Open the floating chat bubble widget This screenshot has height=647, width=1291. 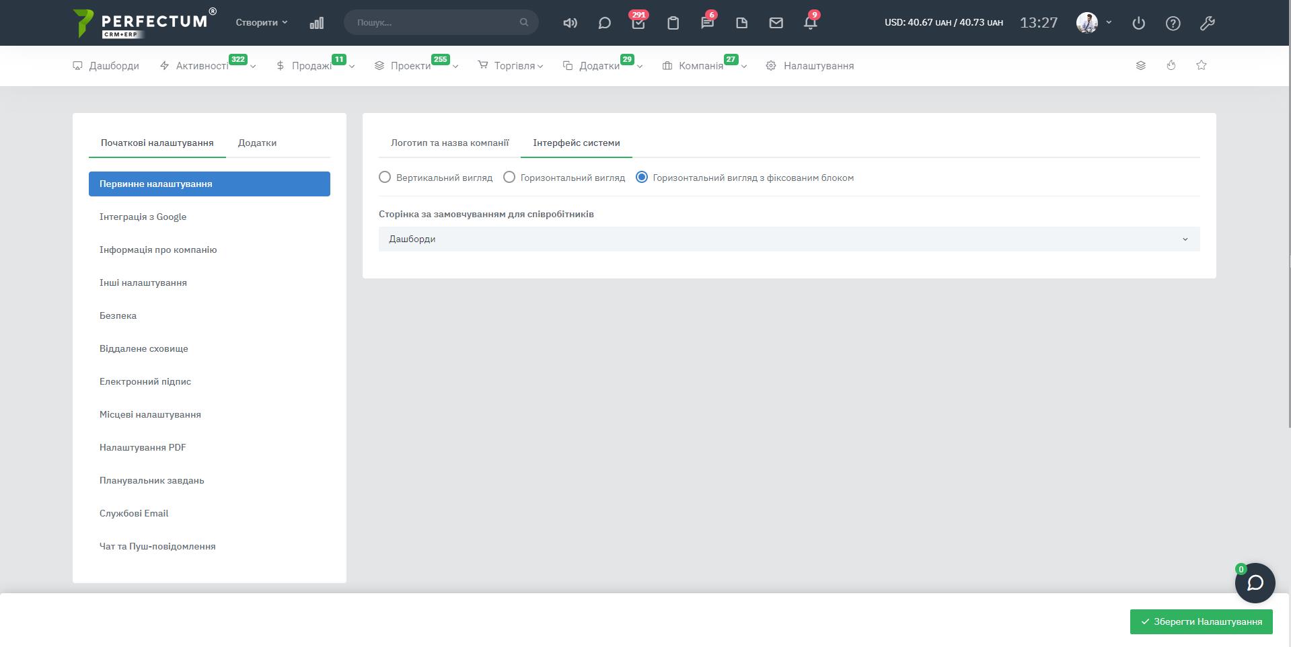[x=1255, y=582]
